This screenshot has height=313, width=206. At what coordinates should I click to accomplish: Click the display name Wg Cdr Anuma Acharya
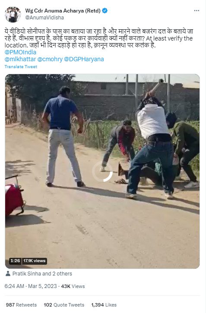63,11
